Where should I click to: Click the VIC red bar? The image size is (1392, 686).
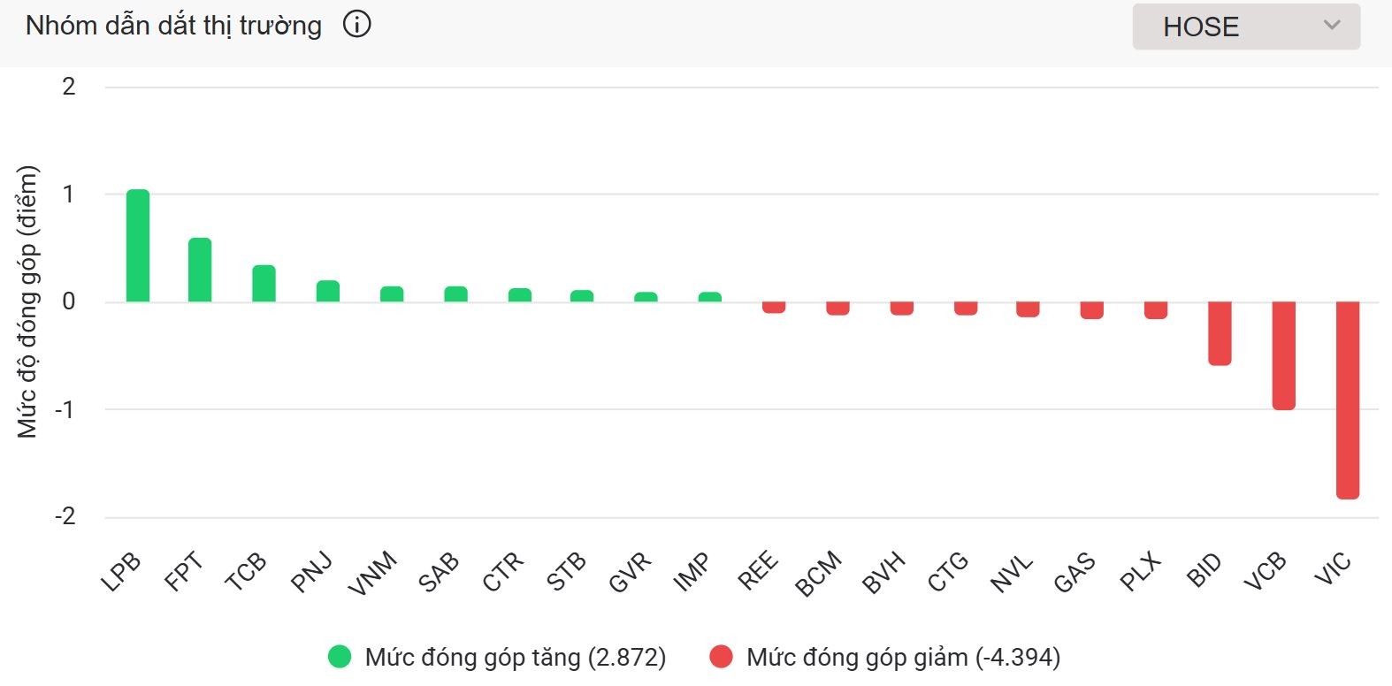(1348, 400)
